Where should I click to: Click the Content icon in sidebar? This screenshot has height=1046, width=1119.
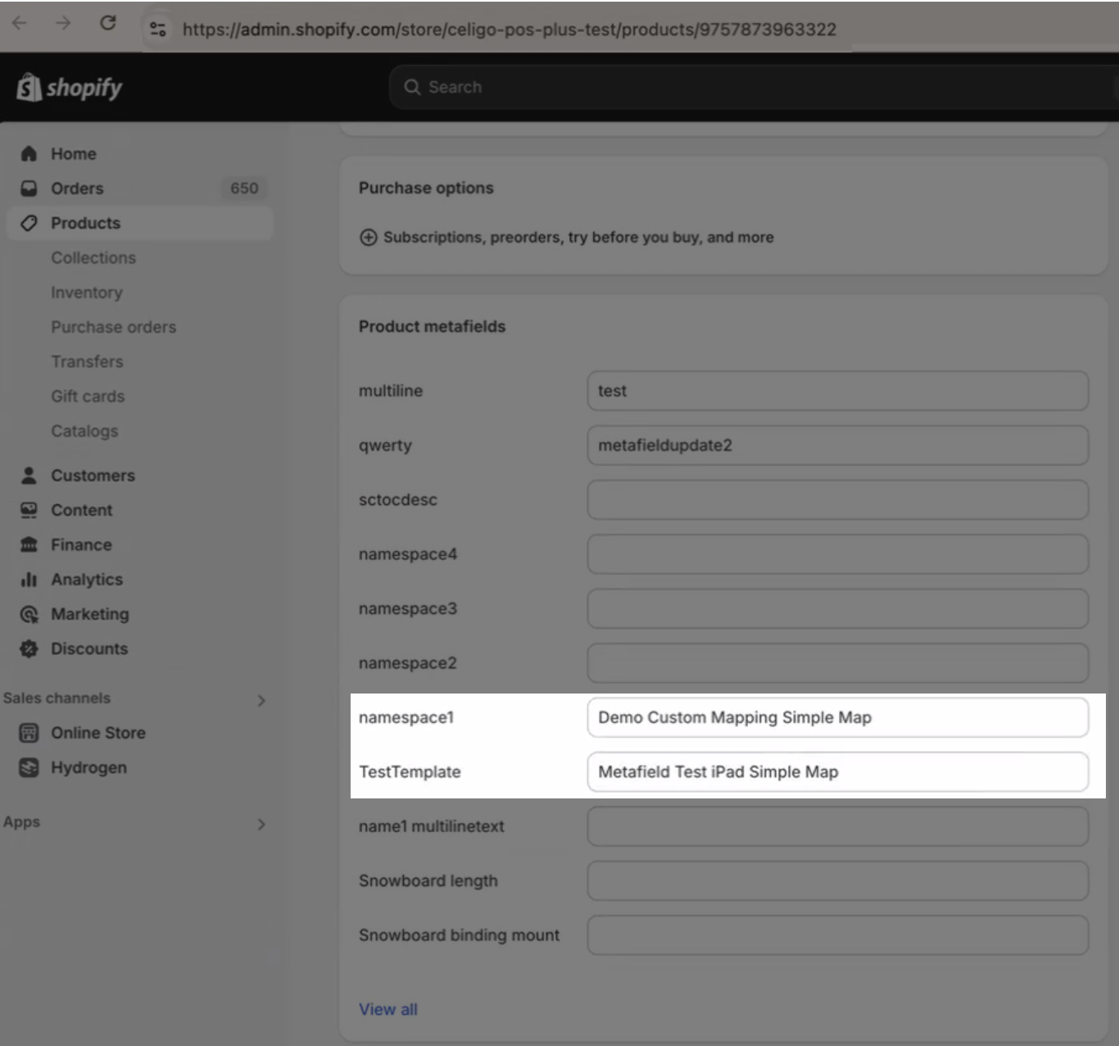(29, 510)
